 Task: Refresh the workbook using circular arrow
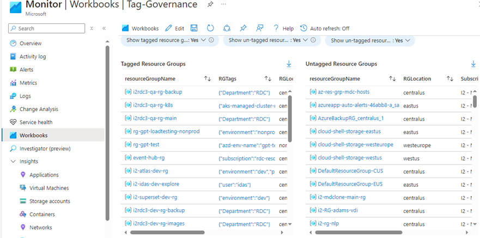click(x=210, y=28)
